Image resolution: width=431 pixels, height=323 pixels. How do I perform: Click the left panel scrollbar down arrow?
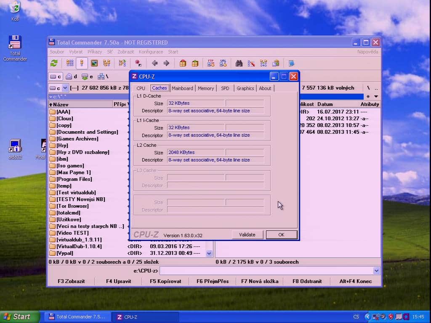coord(209,253)
